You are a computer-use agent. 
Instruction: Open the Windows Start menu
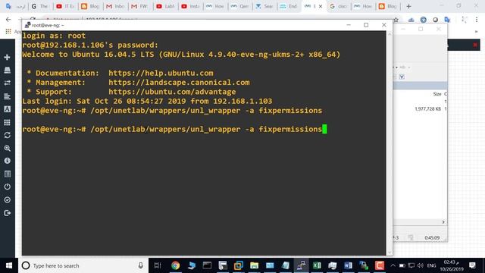click(x=9, y=265)
